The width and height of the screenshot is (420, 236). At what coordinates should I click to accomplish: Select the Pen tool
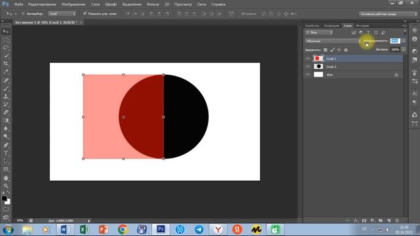[6, 145]
